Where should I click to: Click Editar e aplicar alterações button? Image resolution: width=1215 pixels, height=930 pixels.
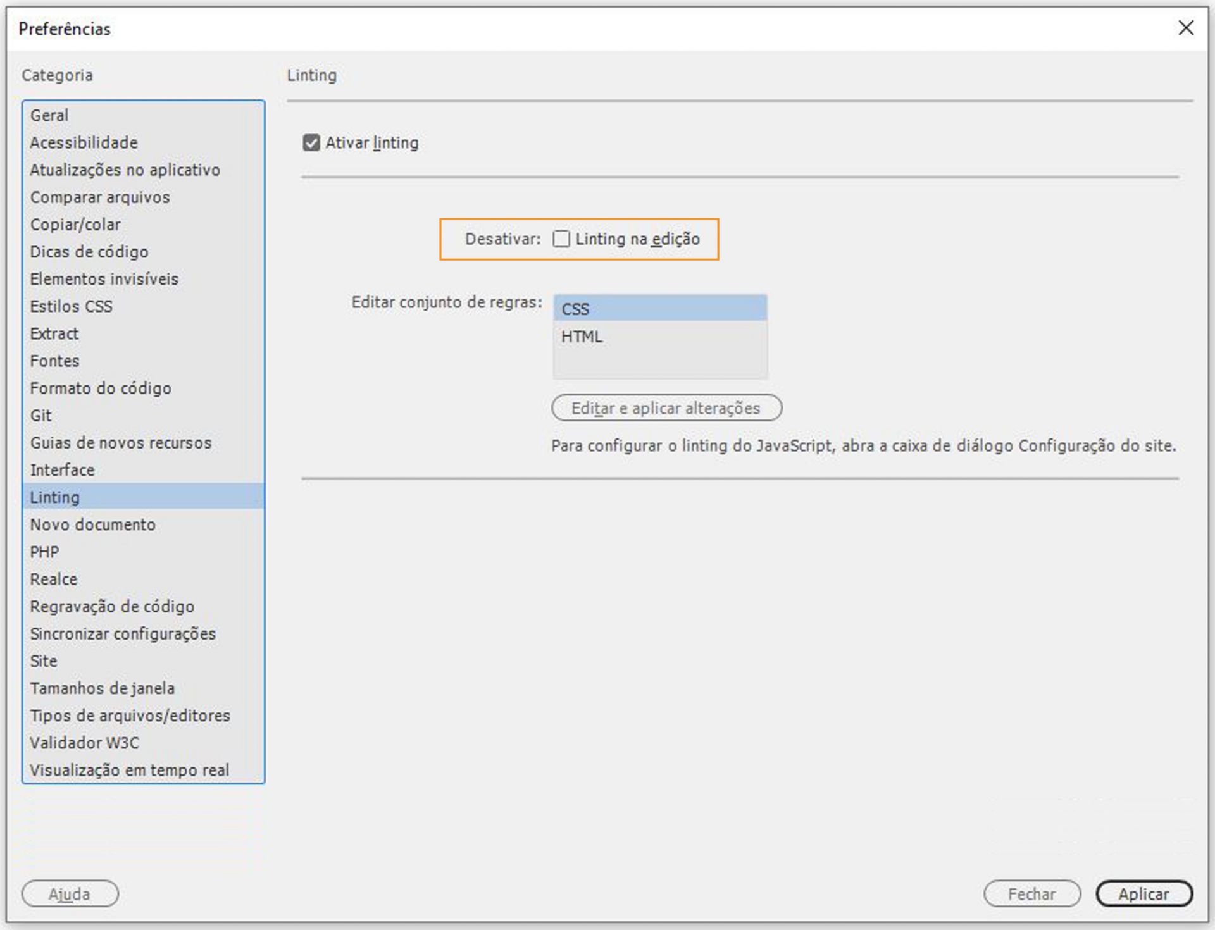(x=666, y=408)
